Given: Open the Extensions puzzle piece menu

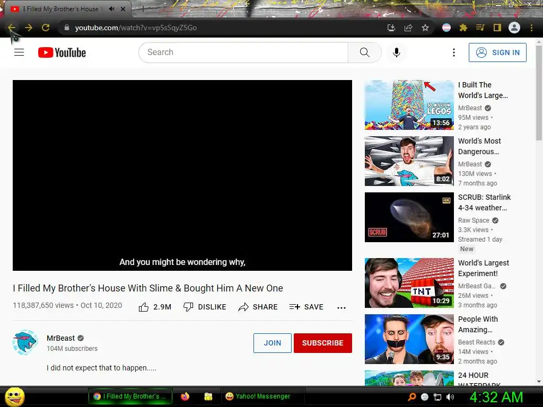Looking at the screenshot, I should tap(463, 28).
